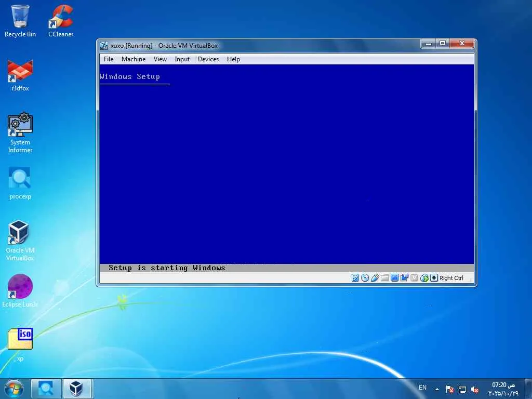
Task: Open the Devices menu
Action: pos(208,59)
